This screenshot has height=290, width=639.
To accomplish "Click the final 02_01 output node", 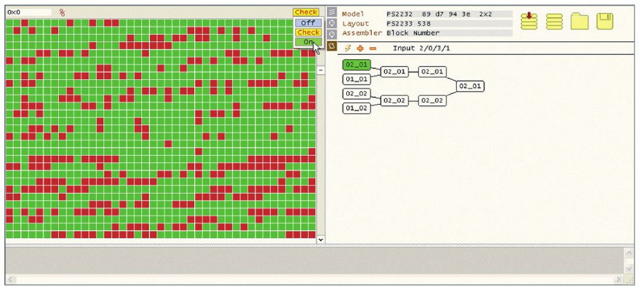I will click(470, 86).
